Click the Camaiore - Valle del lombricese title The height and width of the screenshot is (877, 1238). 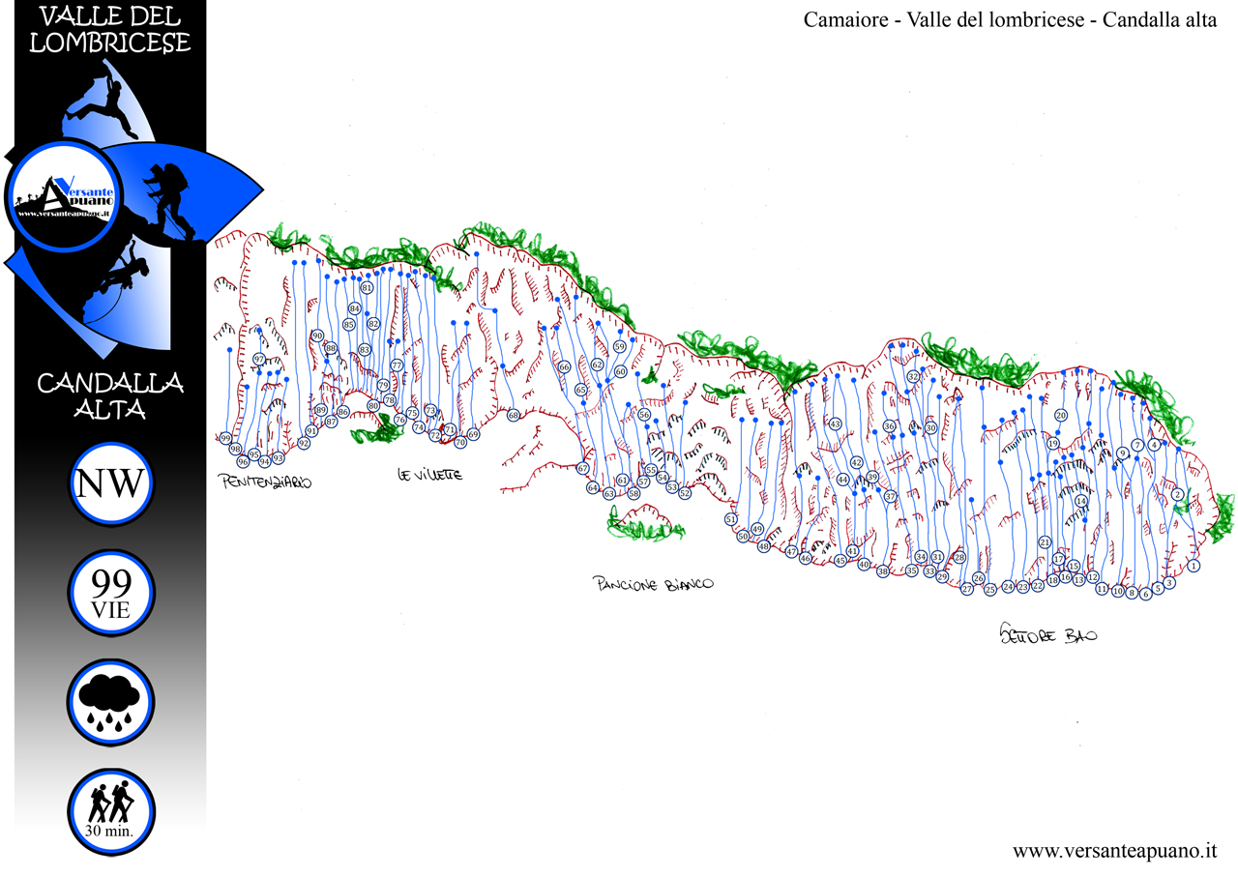coord(1010,20)
